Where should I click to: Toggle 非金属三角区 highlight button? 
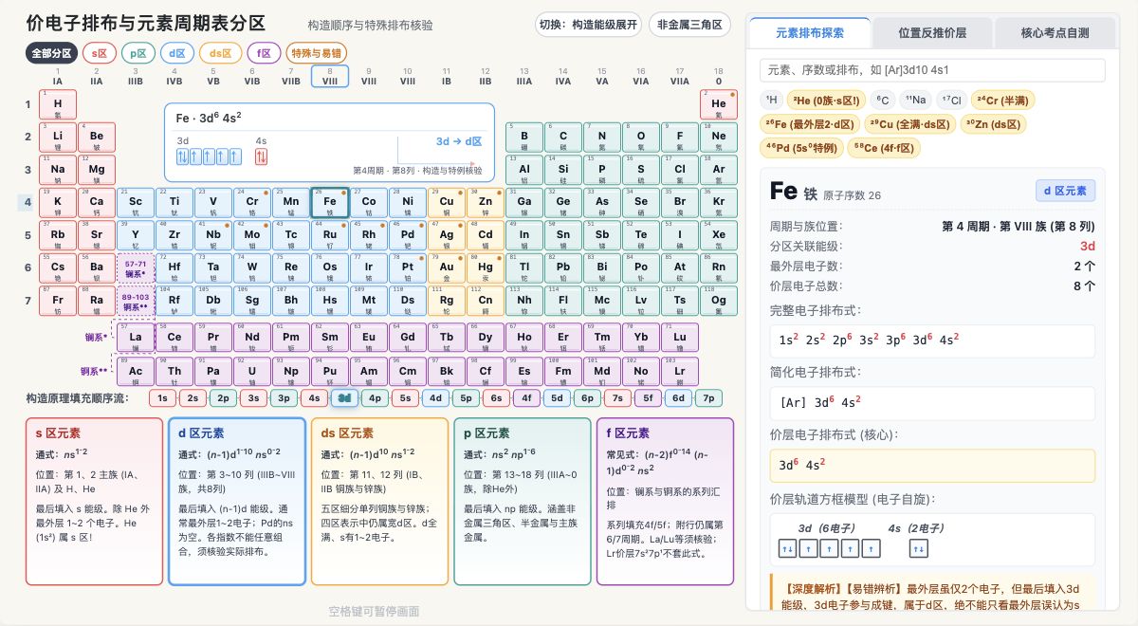pos(689,25)
